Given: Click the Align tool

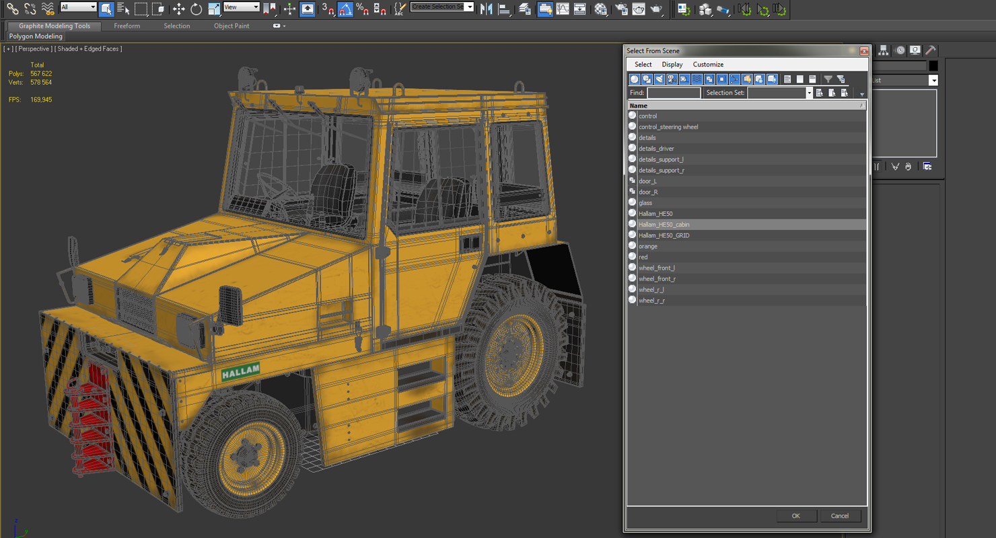Looking at the screenshot, I should click(504, 9).
